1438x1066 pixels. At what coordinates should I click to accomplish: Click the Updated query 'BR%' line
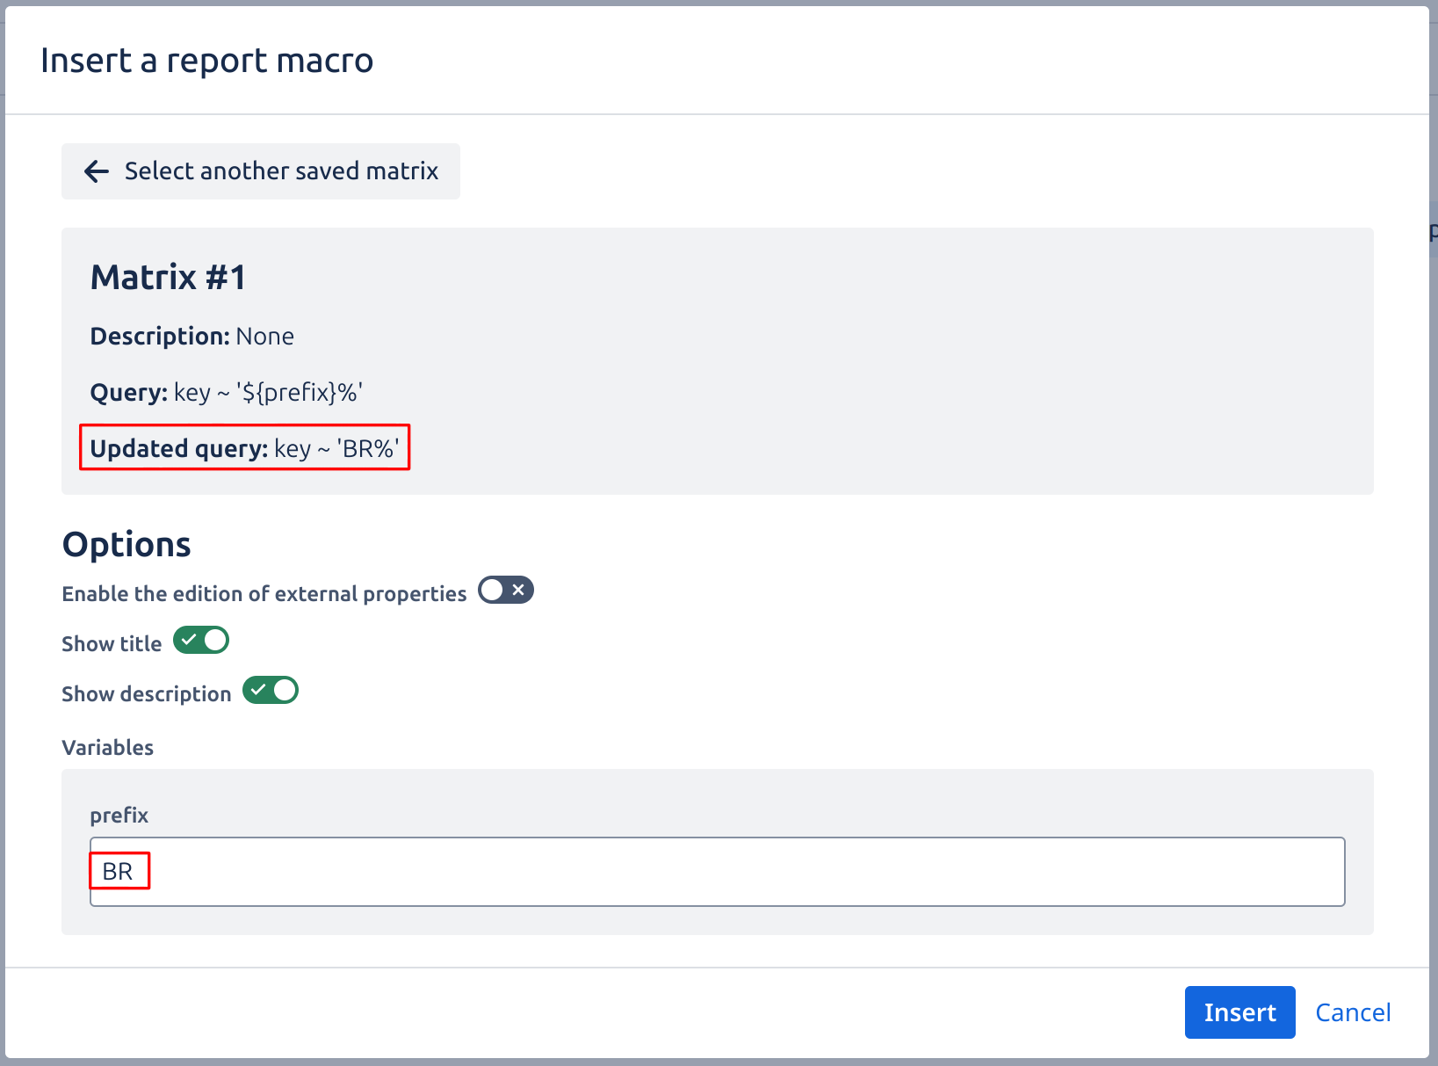(244, 448)
